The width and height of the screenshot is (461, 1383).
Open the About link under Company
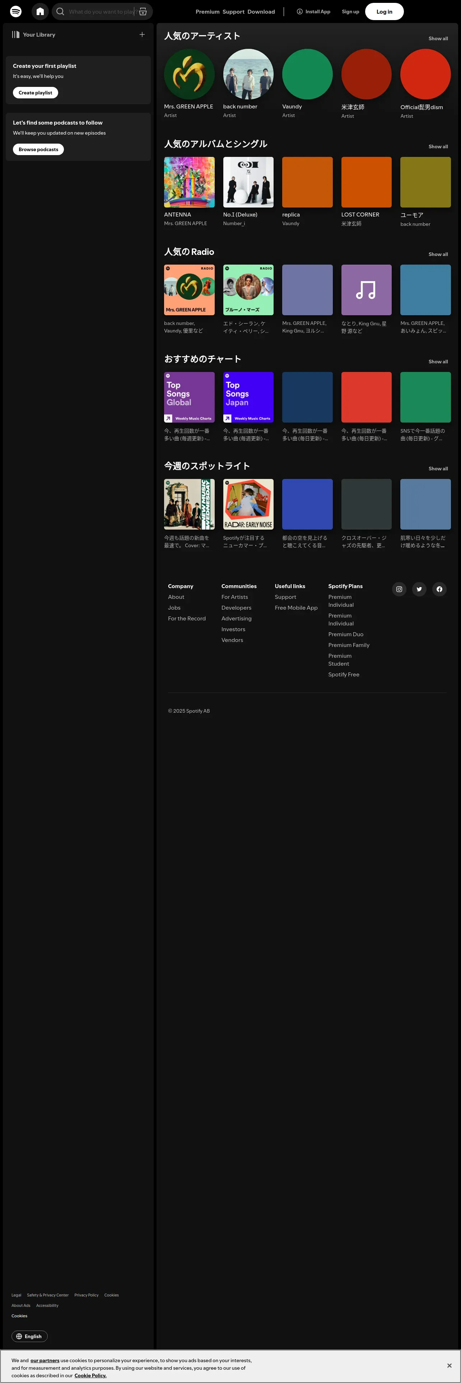point(176,597)
